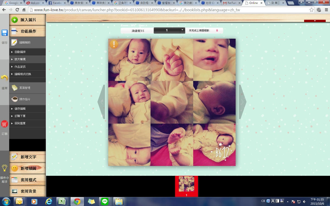Go to the previous page arrow
The width and height of the screenshot is (330, 206).
[x=101, y=102]
